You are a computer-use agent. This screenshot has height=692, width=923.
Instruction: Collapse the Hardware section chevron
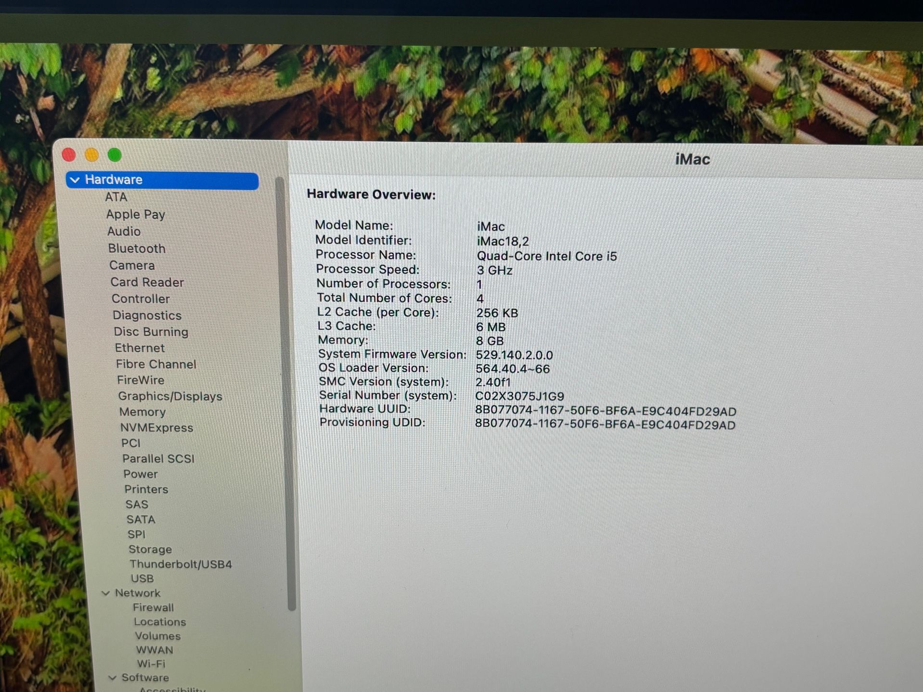[75, 180]
